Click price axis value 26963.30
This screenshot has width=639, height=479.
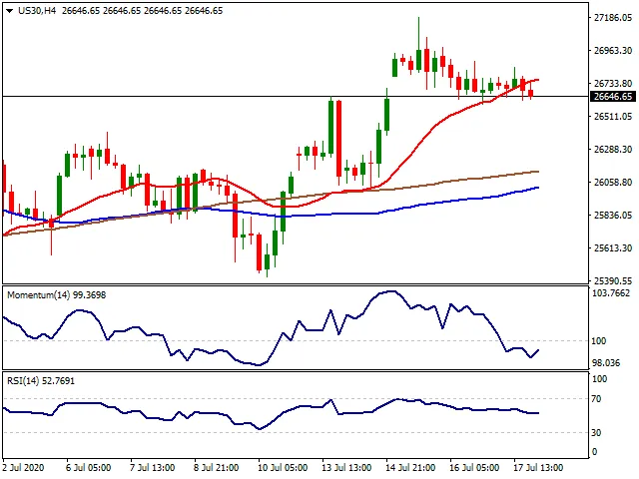click(613, 51)
